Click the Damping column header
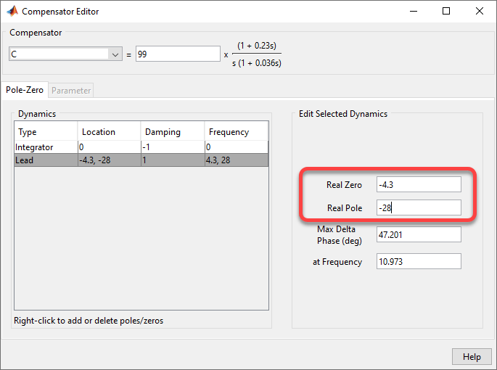Image resolution: width=497 pixels, height=370 pixels. (x=172, y=132)
